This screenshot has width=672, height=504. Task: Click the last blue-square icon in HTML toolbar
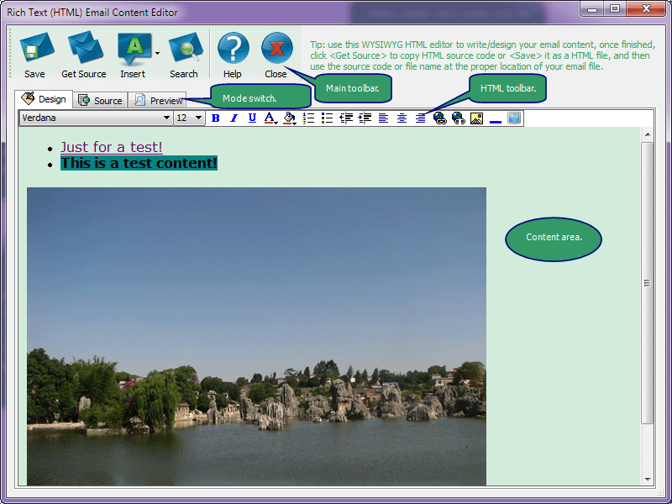tap(514, 118)
